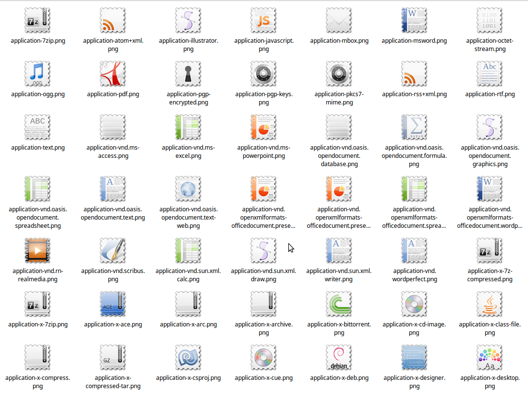Click the application-x-class-file.png Java icon
Screen dimensions: 528x393
(x=490, y=304)
